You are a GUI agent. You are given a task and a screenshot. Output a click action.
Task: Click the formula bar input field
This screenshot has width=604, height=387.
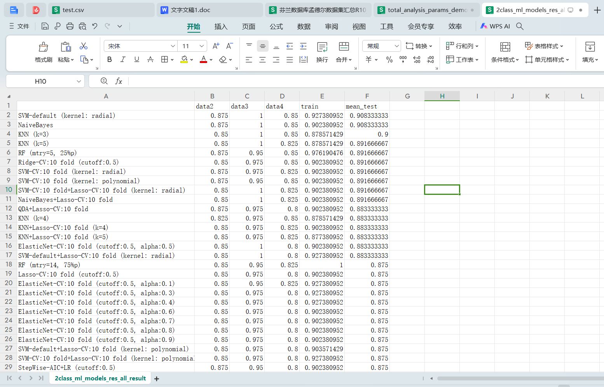[365, 81]
